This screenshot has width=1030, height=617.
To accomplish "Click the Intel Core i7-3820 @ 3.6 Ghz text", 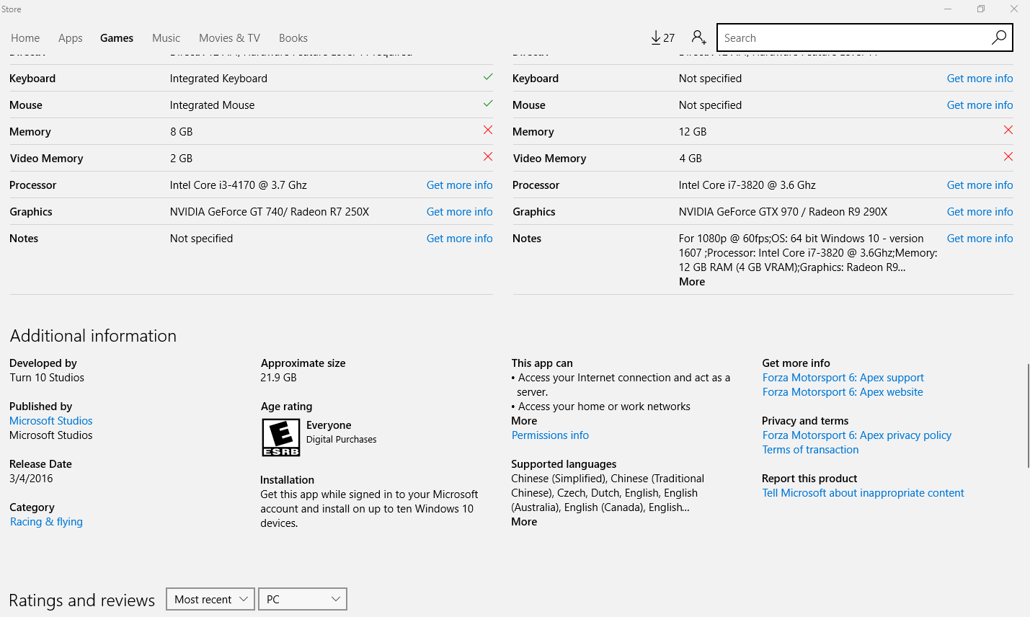I will (747, 185).
